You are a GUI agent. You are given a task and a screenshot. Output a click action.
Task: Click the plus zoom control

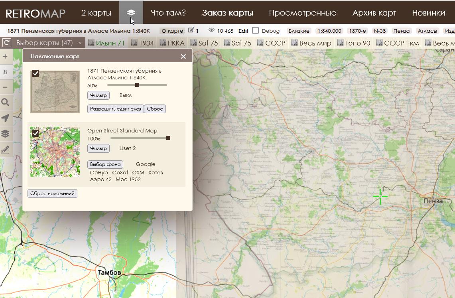point(6,56)
